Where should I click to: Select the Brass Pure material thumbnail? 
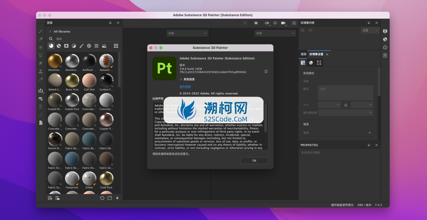[x=72, y=80]
